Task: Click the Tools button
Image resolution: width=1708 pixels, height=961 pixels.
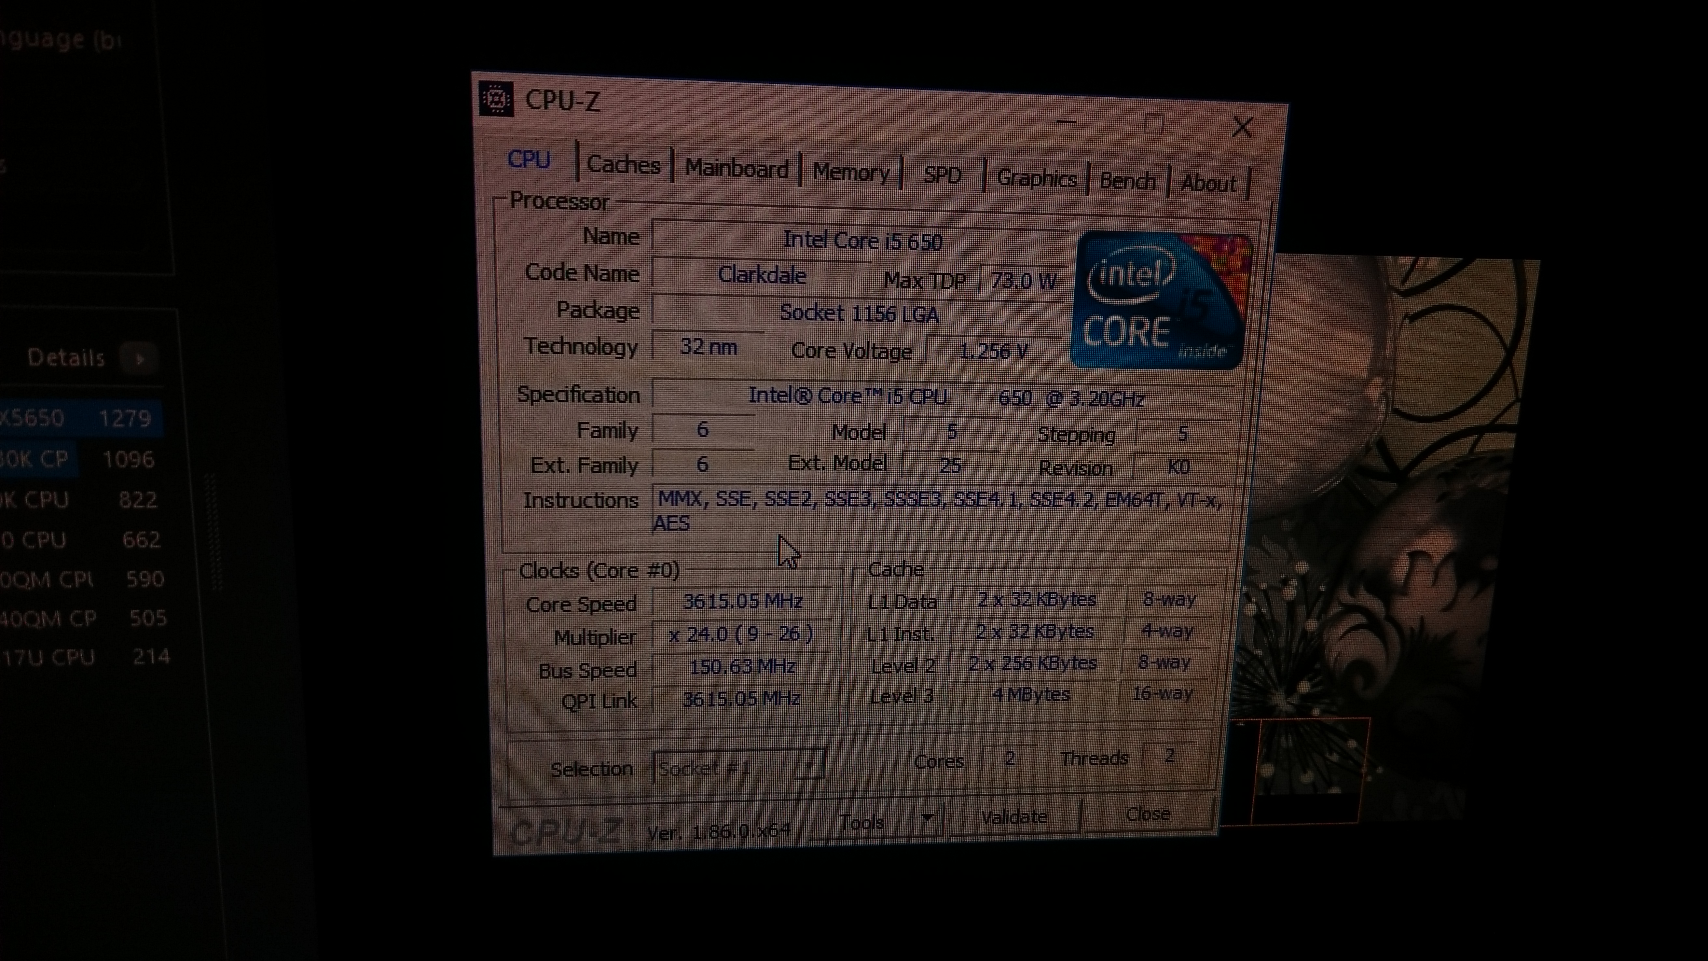Action: pos(861,822)
